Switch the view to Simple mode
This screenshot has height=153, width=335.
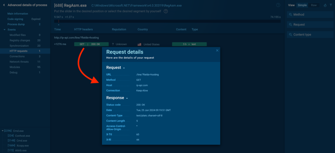[302, 5]
